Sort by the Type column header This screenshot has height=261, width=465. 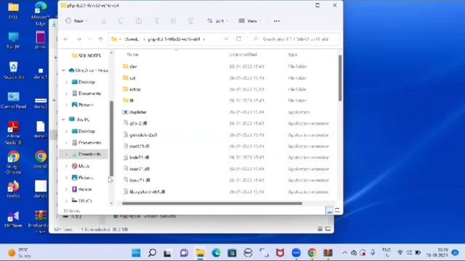[x=292, y=54]
